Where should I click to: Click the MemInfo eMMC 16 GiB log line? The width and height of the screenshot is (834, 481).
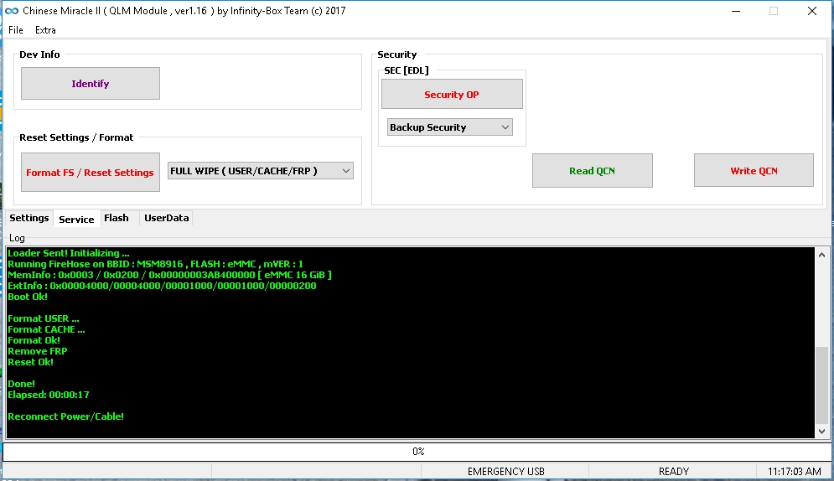pyautogui.click(x=169, y=275)
